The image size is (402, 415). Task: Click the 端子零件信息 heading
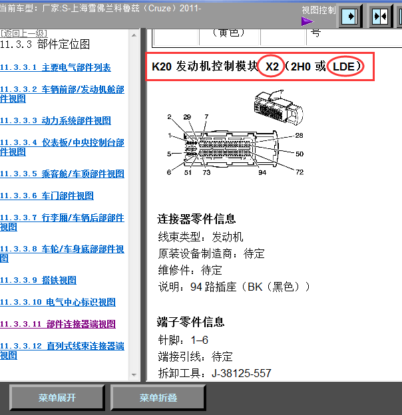190,322
